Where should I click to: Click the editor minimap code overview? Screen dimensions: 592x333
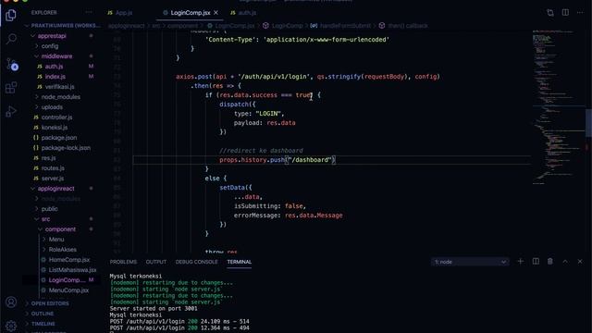[x=558, y=107]
